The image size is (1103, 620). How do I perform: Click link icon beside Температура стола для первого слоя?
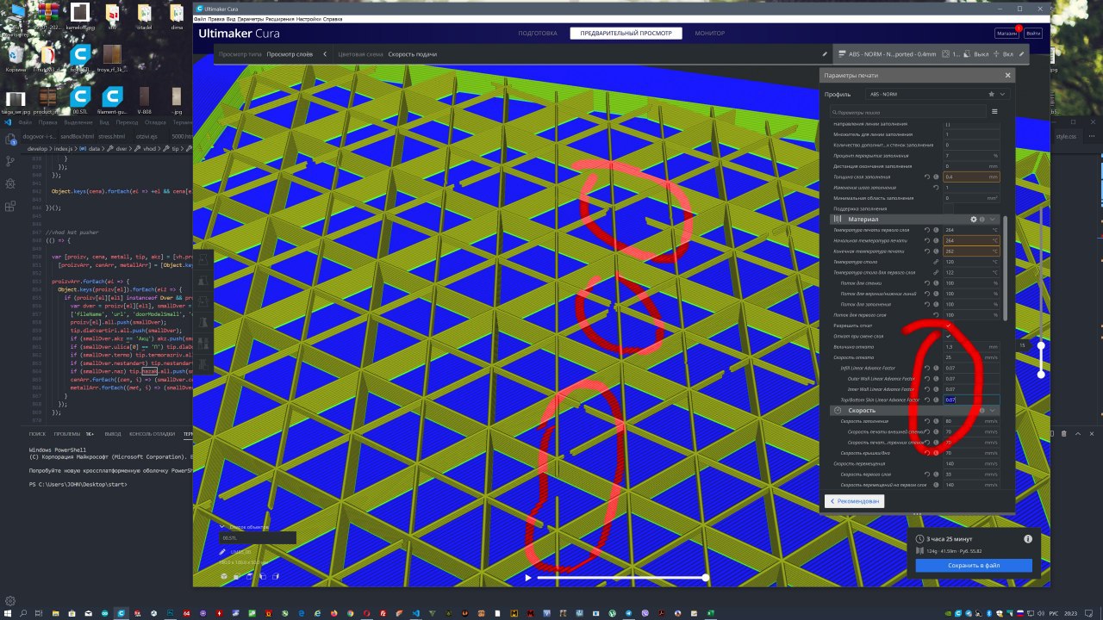coord(937,272)
